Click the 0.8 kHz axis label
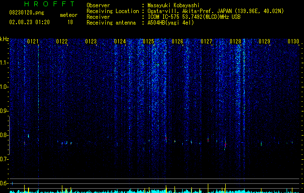Screen dimensions: 304x193 point(4,135)
